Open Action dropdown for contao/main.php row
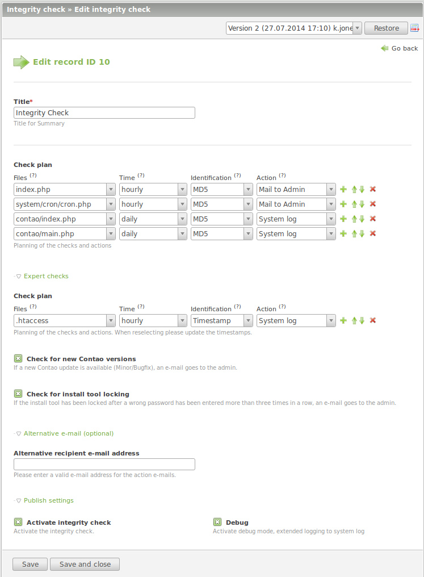Screen dimensions: 424x577 pos(296,233)
